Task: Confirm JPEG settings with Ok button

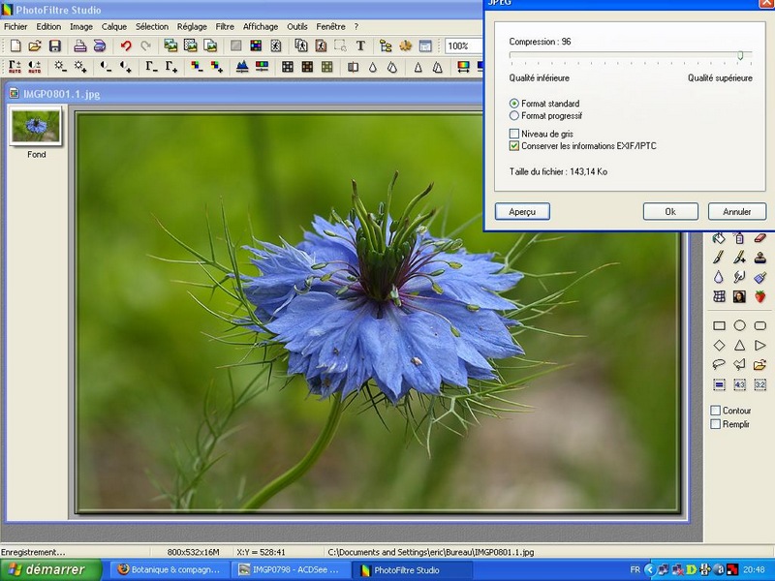Action: coord(670,211)
